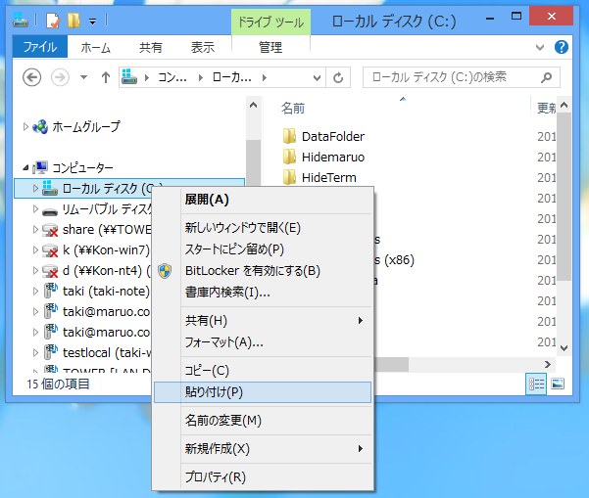The image size is (589, 498).
Task: Click the taki (taki-note) network location icon
Action: coord(51,291)
